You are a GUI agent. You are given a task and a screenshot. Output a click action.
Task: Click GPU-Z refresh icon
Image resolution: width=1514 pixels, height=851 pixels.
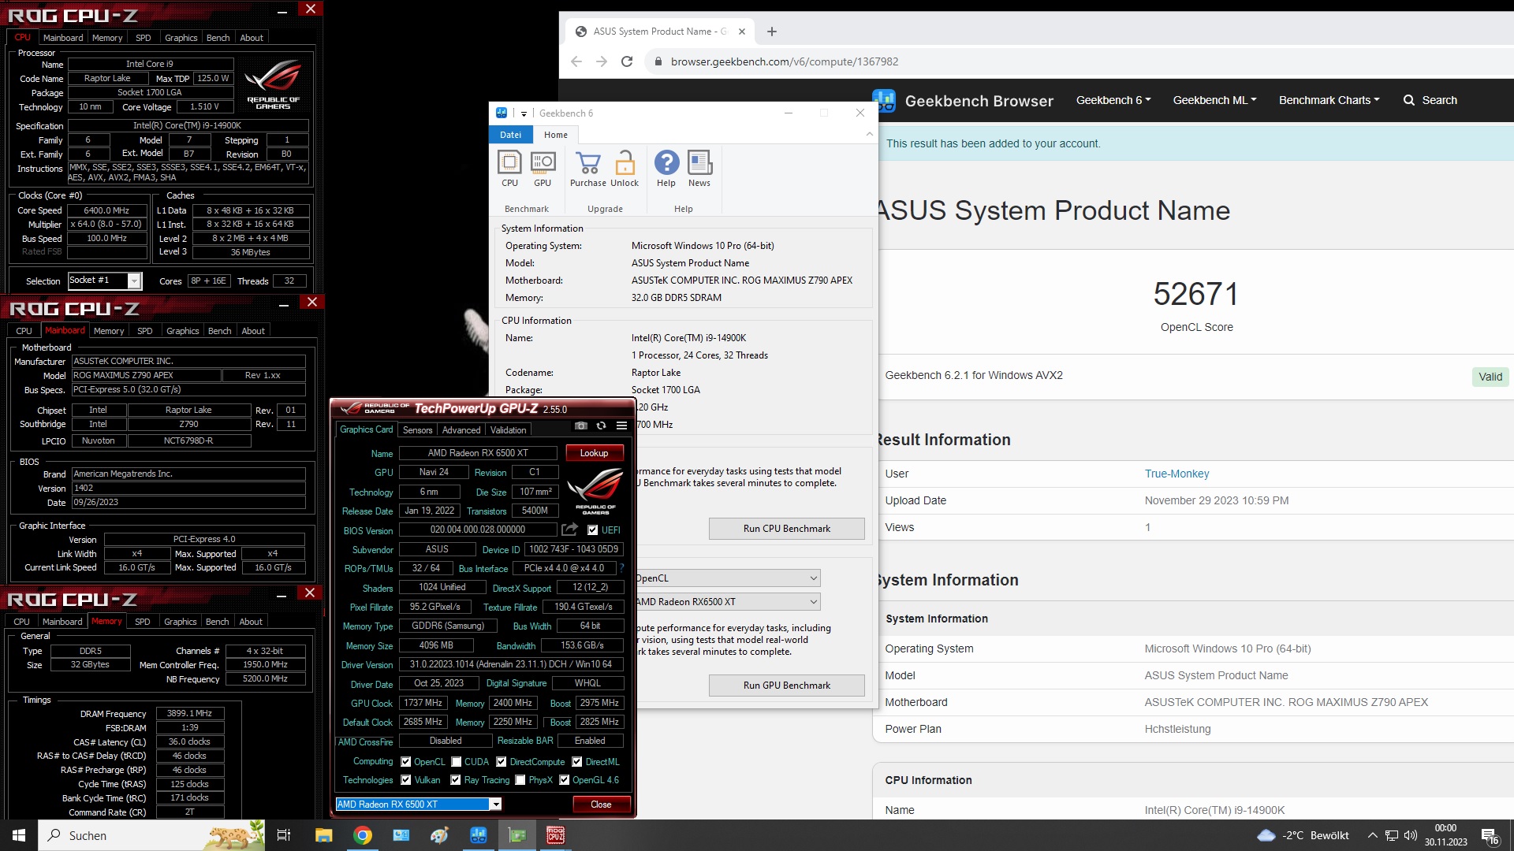coord(601,425)
